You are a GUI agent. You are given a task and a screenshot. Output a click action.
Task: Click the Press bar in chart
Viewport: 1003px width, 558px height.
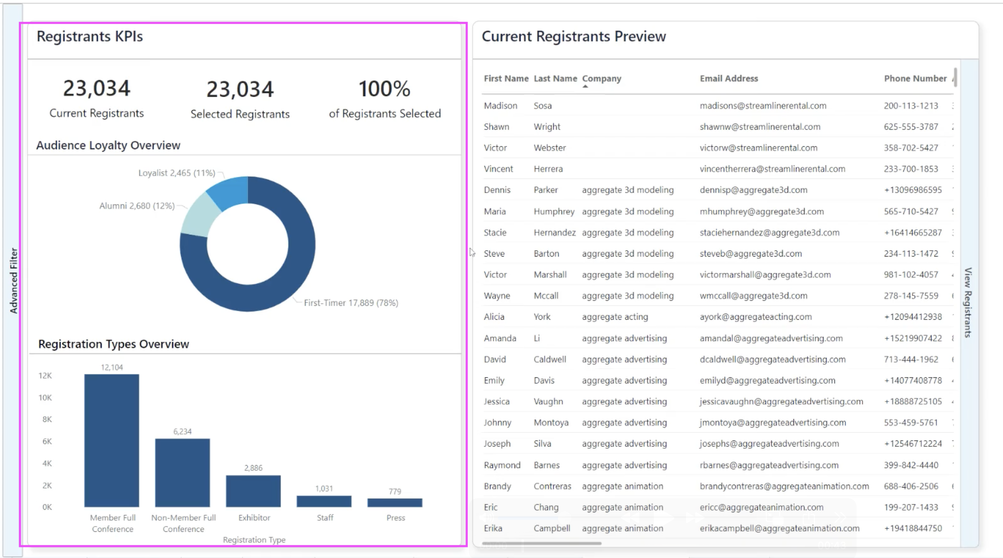(x=395, y=502)
